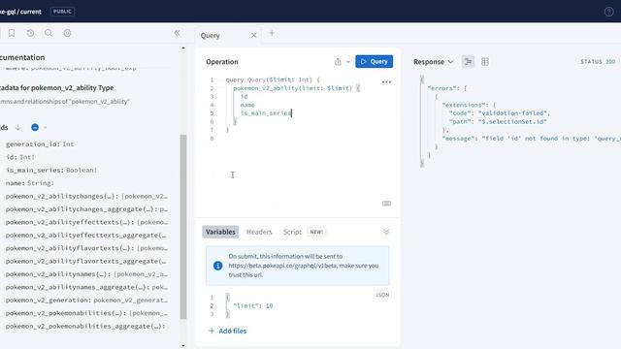This screenshot has width=621, height=349.
Task: Click the info icon in the submit notice
Action: [x=217, y=266]
